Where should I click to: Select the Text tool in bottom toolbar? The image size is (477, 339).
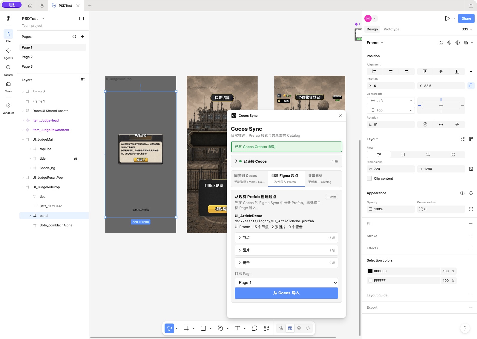click(237, 328)
